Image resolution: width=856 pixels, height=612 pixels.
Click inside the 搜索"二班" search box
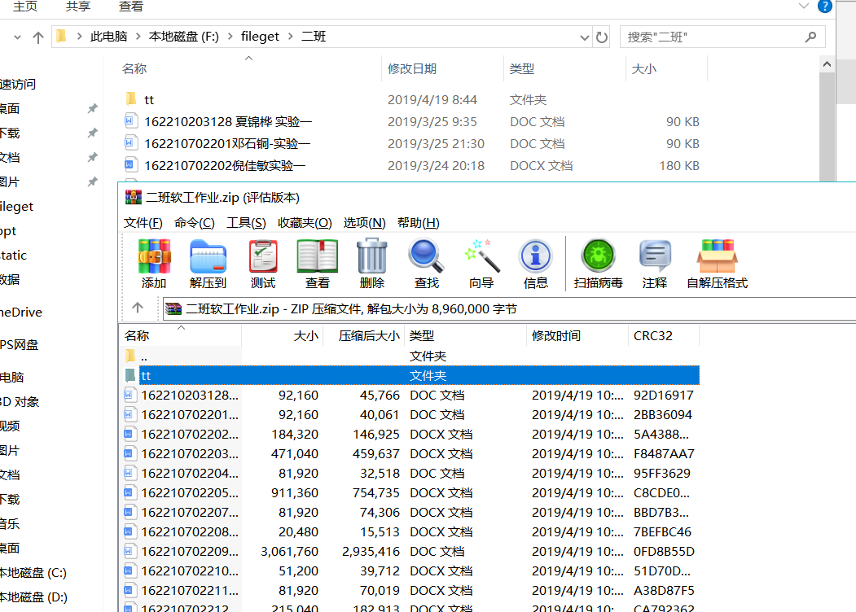(717, 37)
